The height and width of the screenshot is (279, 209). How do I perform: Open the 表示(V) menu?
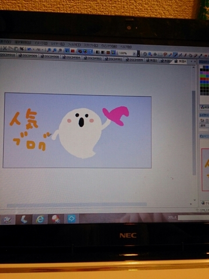tap(5, 42)
